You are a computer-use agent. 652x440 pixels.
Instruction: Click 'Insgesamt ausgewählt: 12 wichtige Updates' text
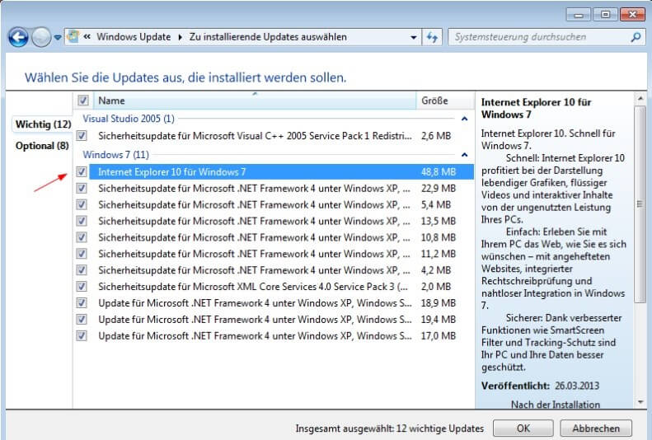390,428
